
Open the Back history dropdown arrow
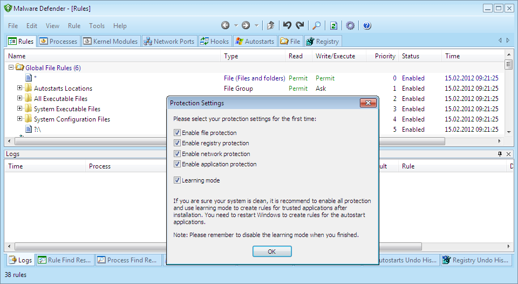tap(236, 25)
